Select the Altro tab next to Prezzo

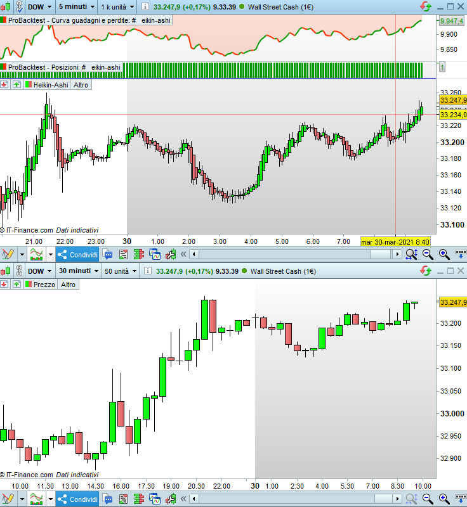click(68, 285)
